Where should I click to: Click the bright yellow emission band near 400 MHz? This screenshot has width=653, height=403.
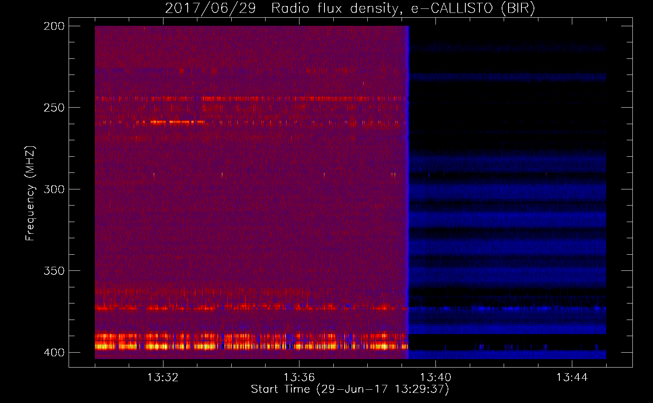[251, 346]
